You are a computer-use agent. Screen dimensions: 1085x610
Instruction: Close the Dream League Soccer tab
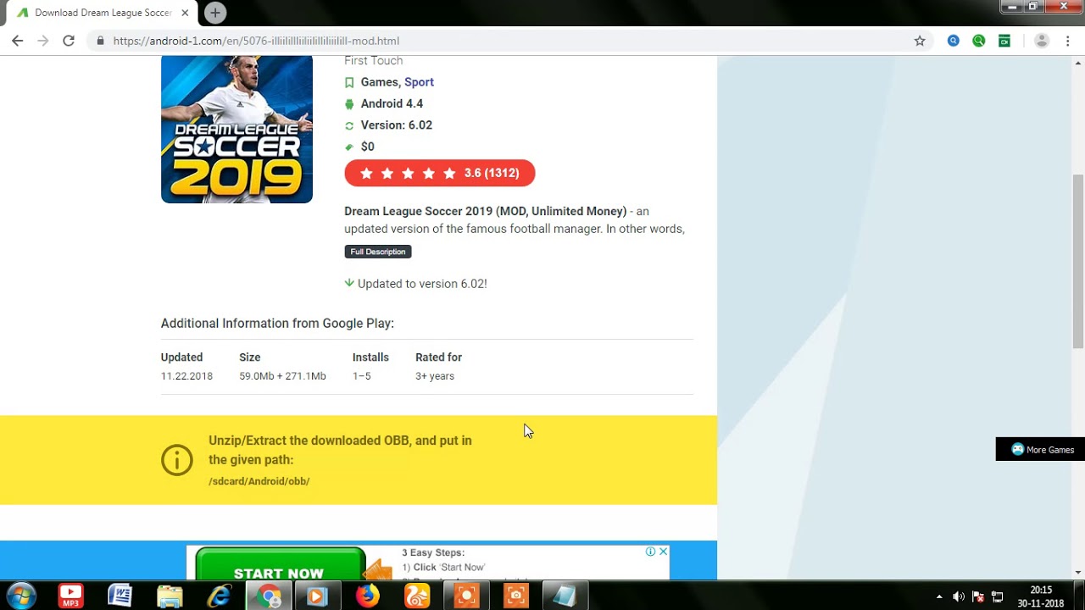[x=185, y=13]
